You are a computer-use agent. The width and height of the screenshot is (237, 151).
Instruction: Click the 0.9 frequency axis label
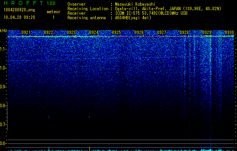[3, 87]
